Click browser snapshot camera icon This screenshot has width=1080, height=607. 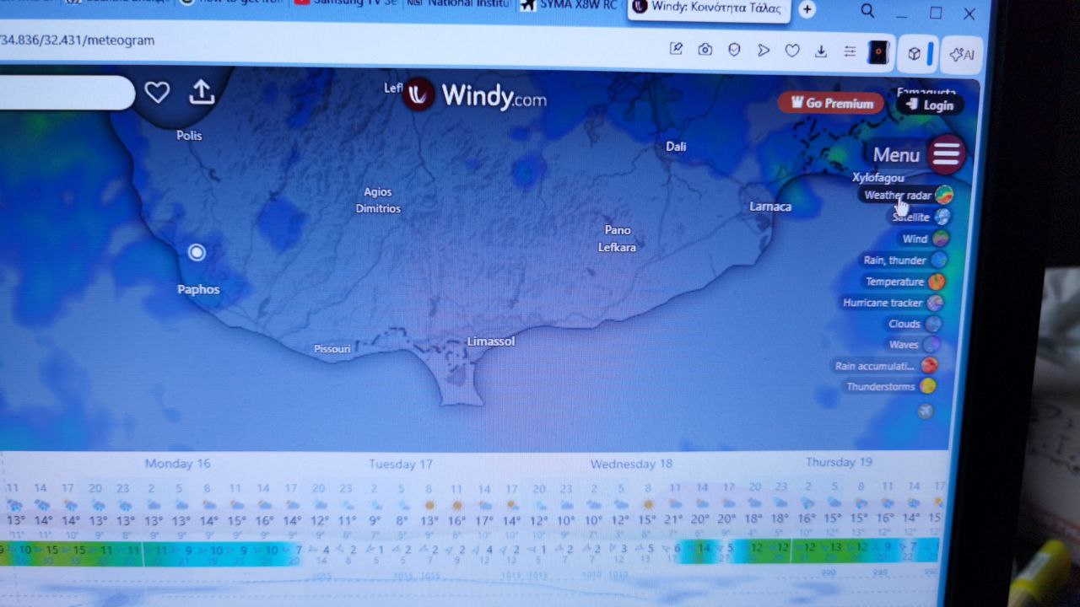pos(705,50)
